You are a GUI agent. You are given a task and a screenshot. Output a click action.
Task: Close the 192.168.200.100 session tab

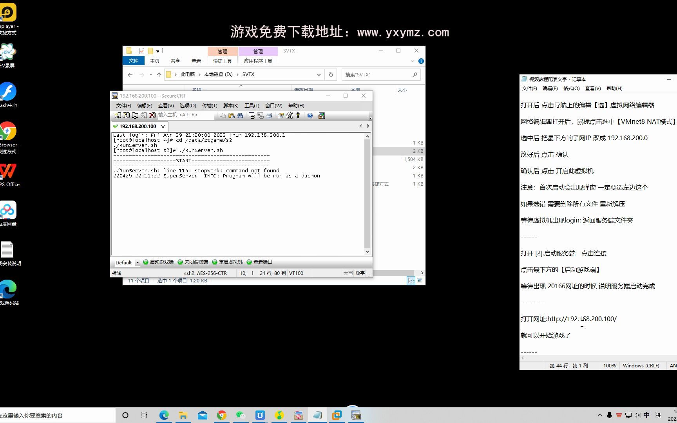tap(163, 127)
